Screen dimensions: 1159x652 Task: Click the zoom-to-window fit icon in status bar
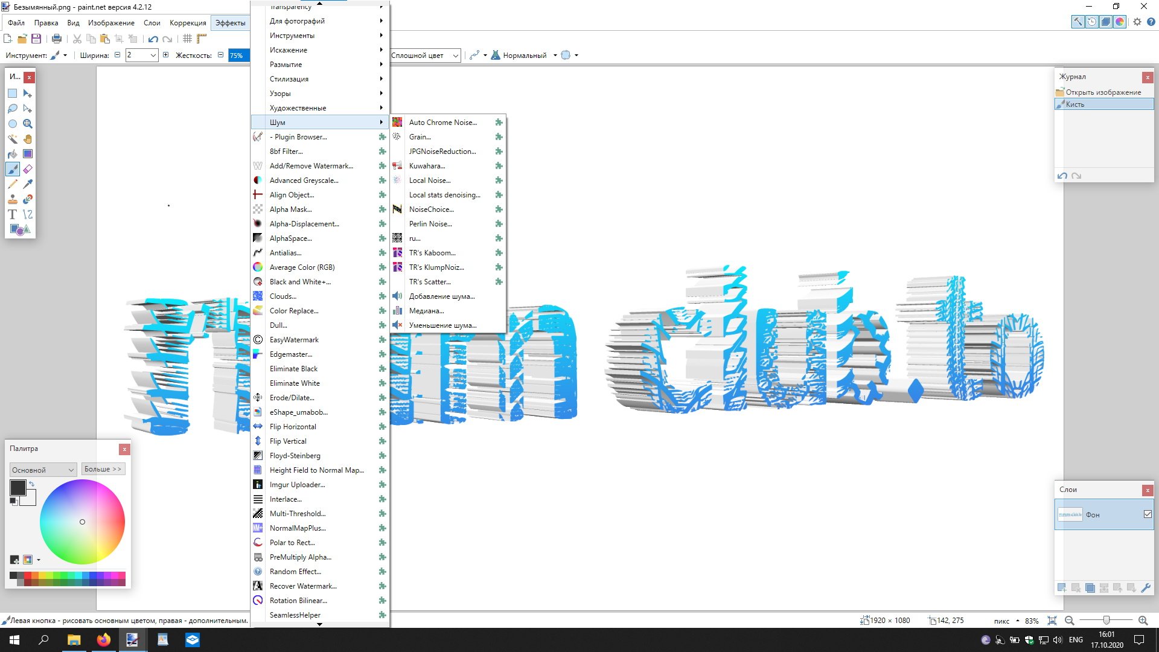point(1052,620)
